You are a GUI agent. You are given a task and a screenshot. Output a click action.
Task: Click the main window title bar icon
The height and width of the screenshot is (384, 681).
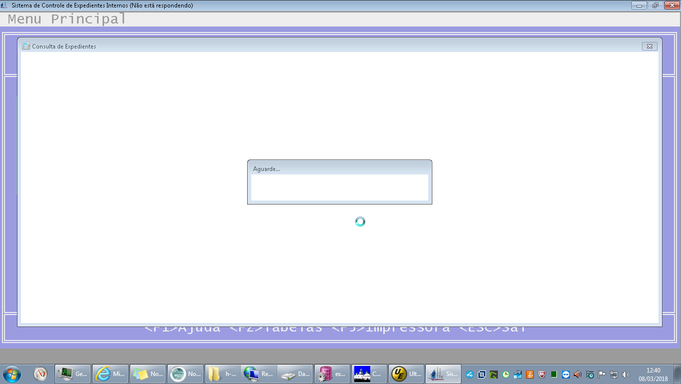(x=5, y=5)
